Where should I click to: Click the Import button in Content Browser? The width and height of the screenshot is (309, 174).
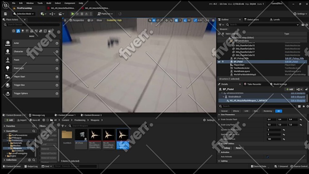[x=21, y=120]
